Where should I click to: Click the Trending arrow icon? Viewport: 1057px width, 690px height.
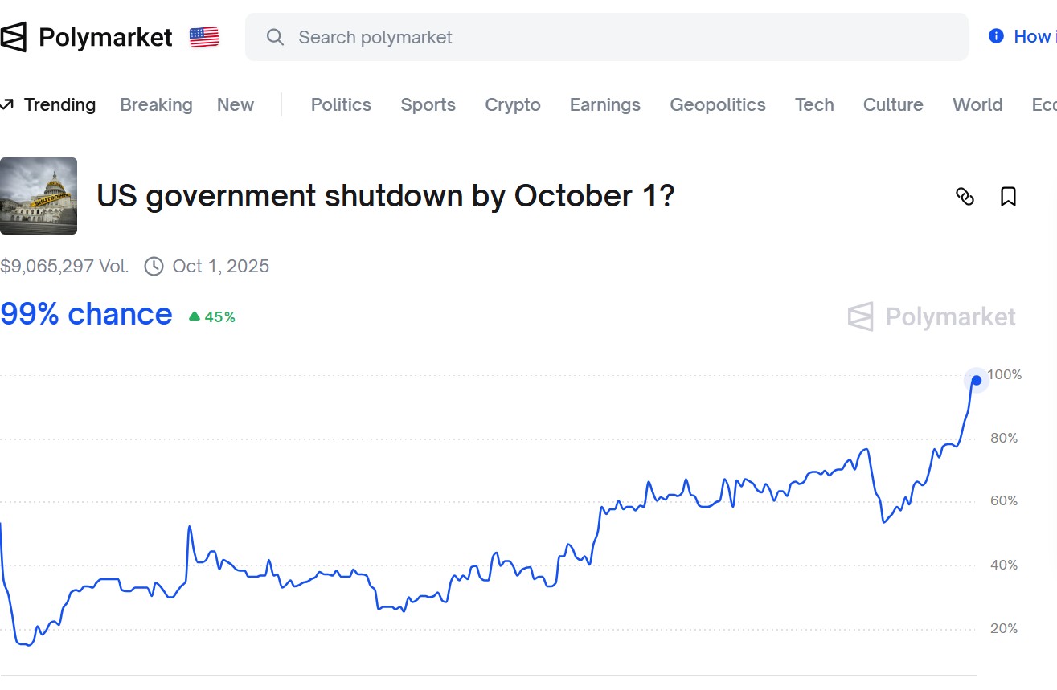(x=7, y=104)
